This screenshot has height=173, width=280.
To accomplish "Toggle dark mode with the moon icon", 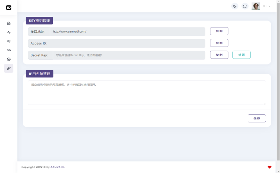I will (235, 6).
